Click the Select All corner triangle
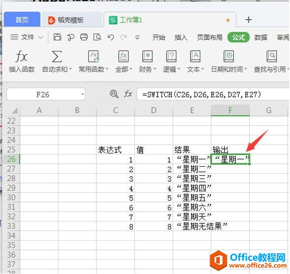 click(15, 111)
